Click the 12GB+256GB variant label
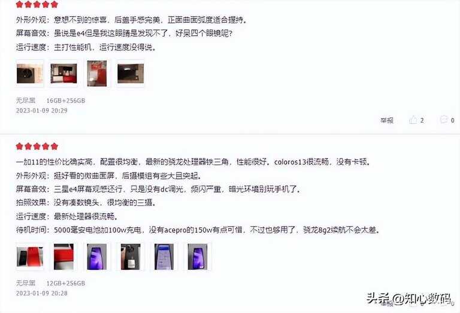460x313 pixels. point(66,283)
